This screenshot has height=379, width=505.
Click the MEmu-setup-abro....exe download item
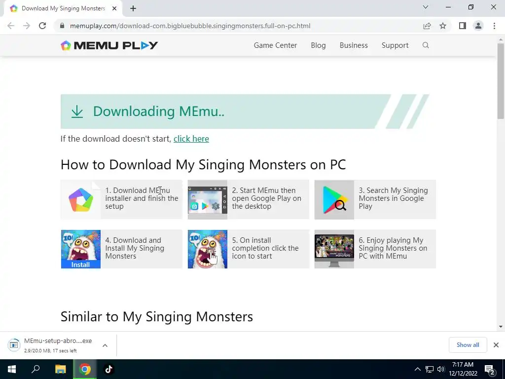[x=58, y=345]
